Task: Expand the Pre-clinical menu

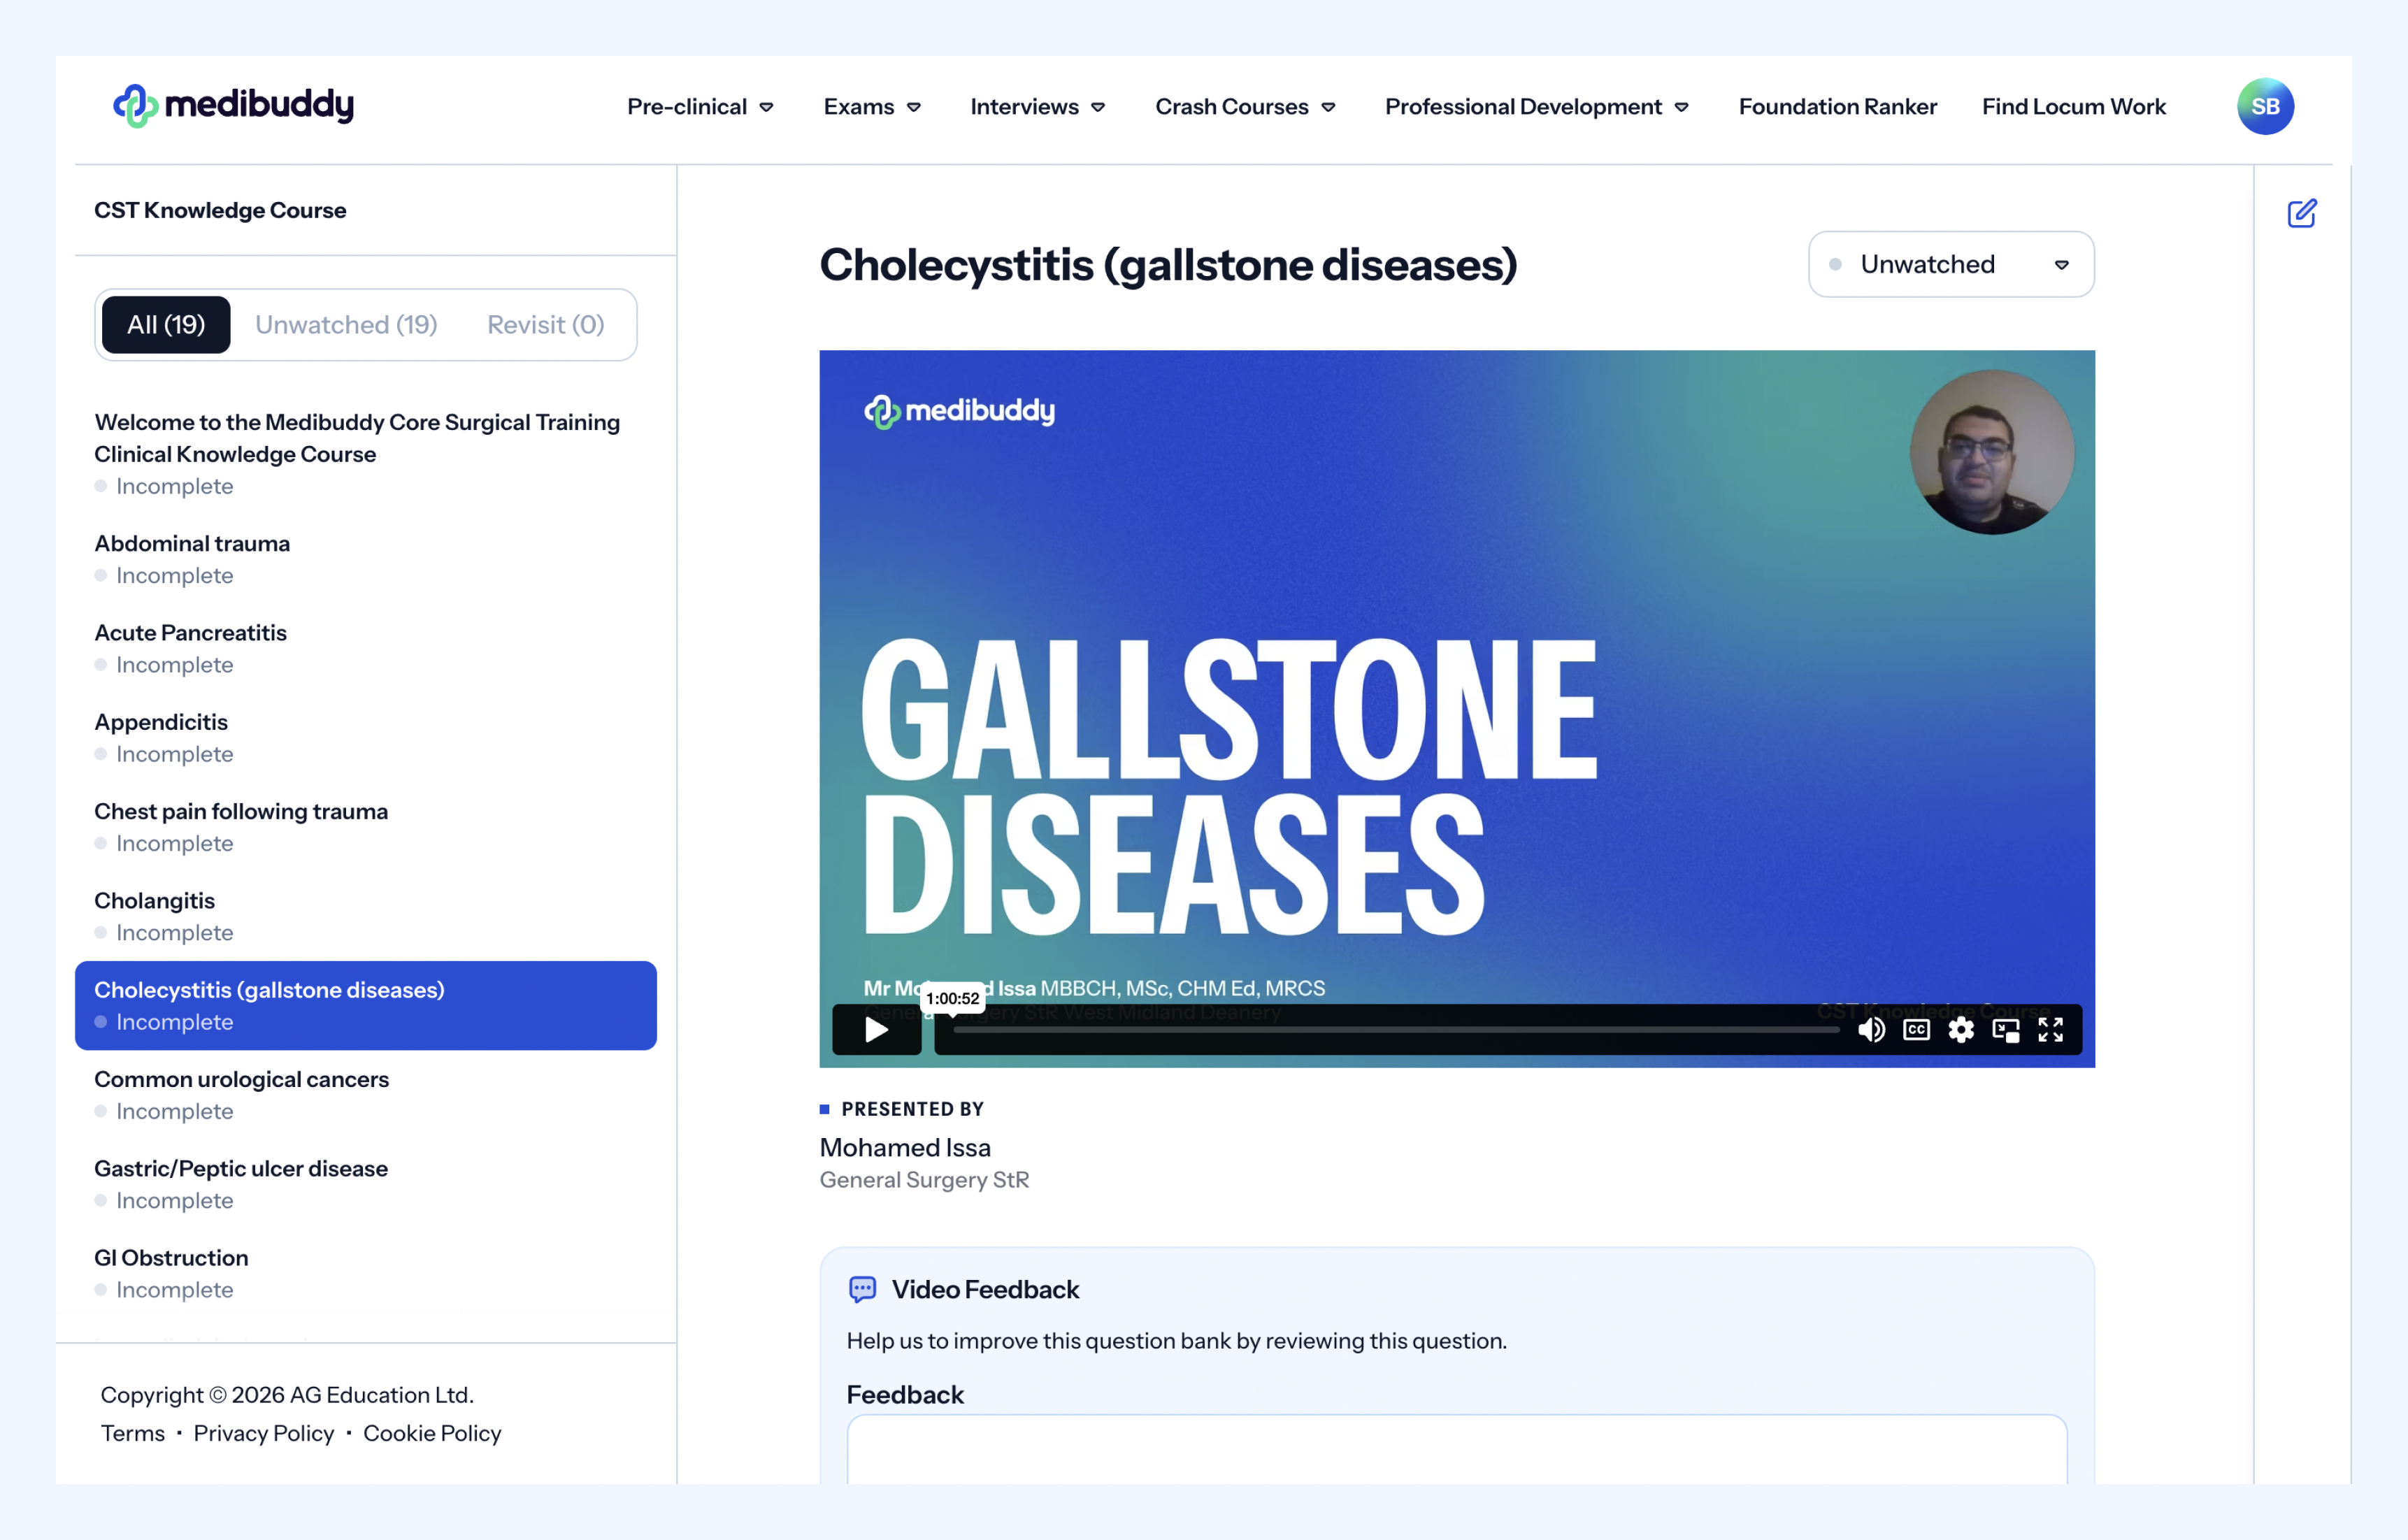Action: 700,106
